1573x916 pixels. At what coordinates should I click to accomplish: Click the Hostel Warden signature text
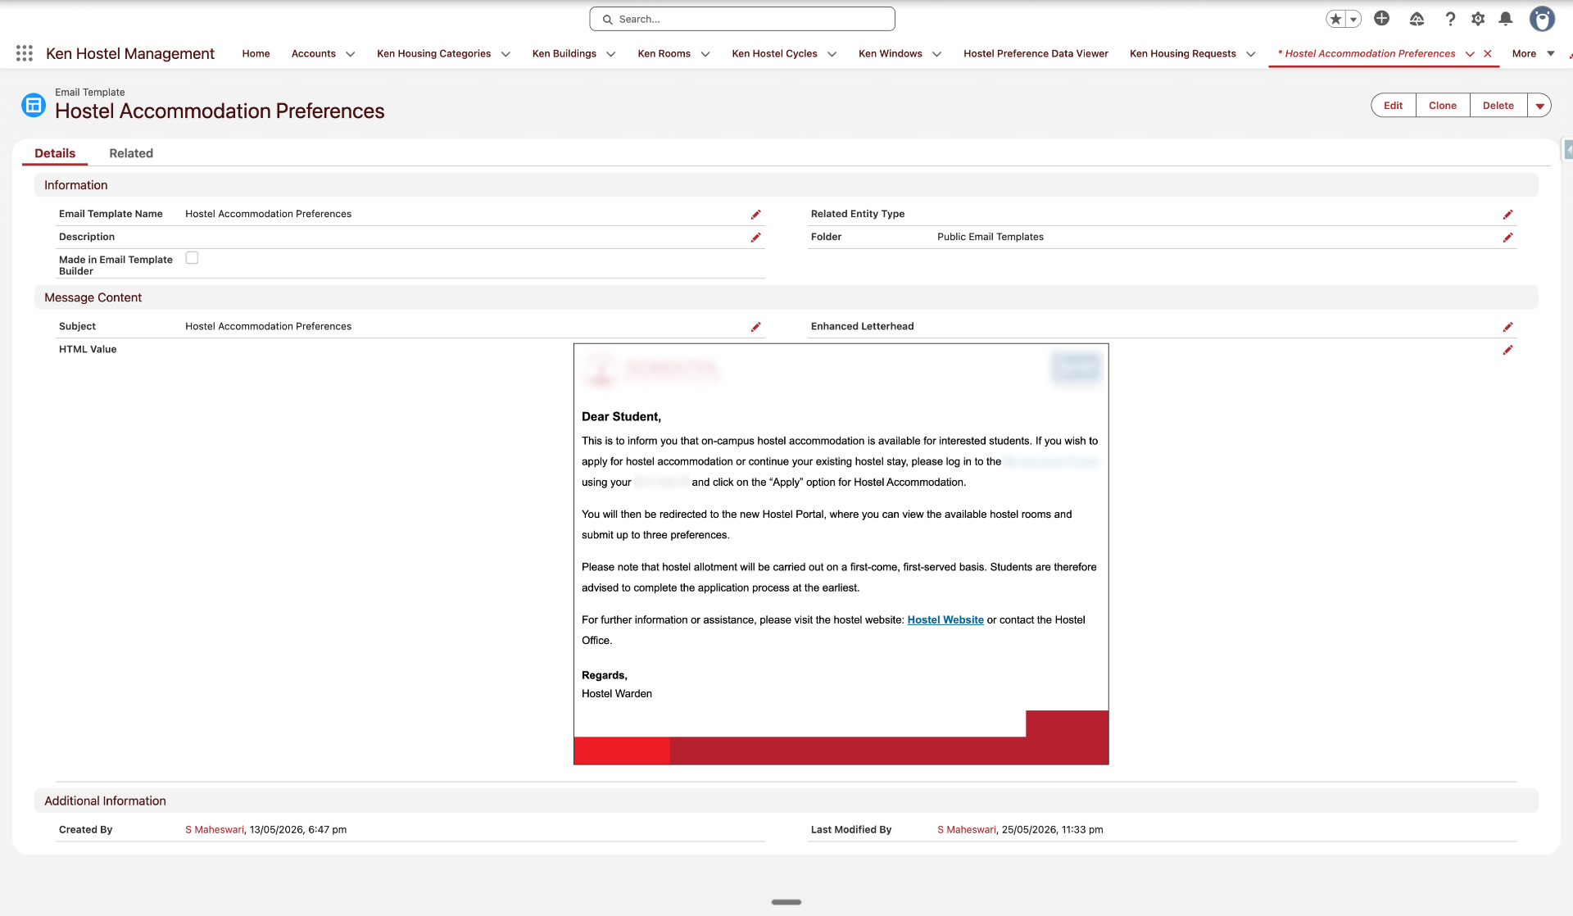tap(616, 694)
